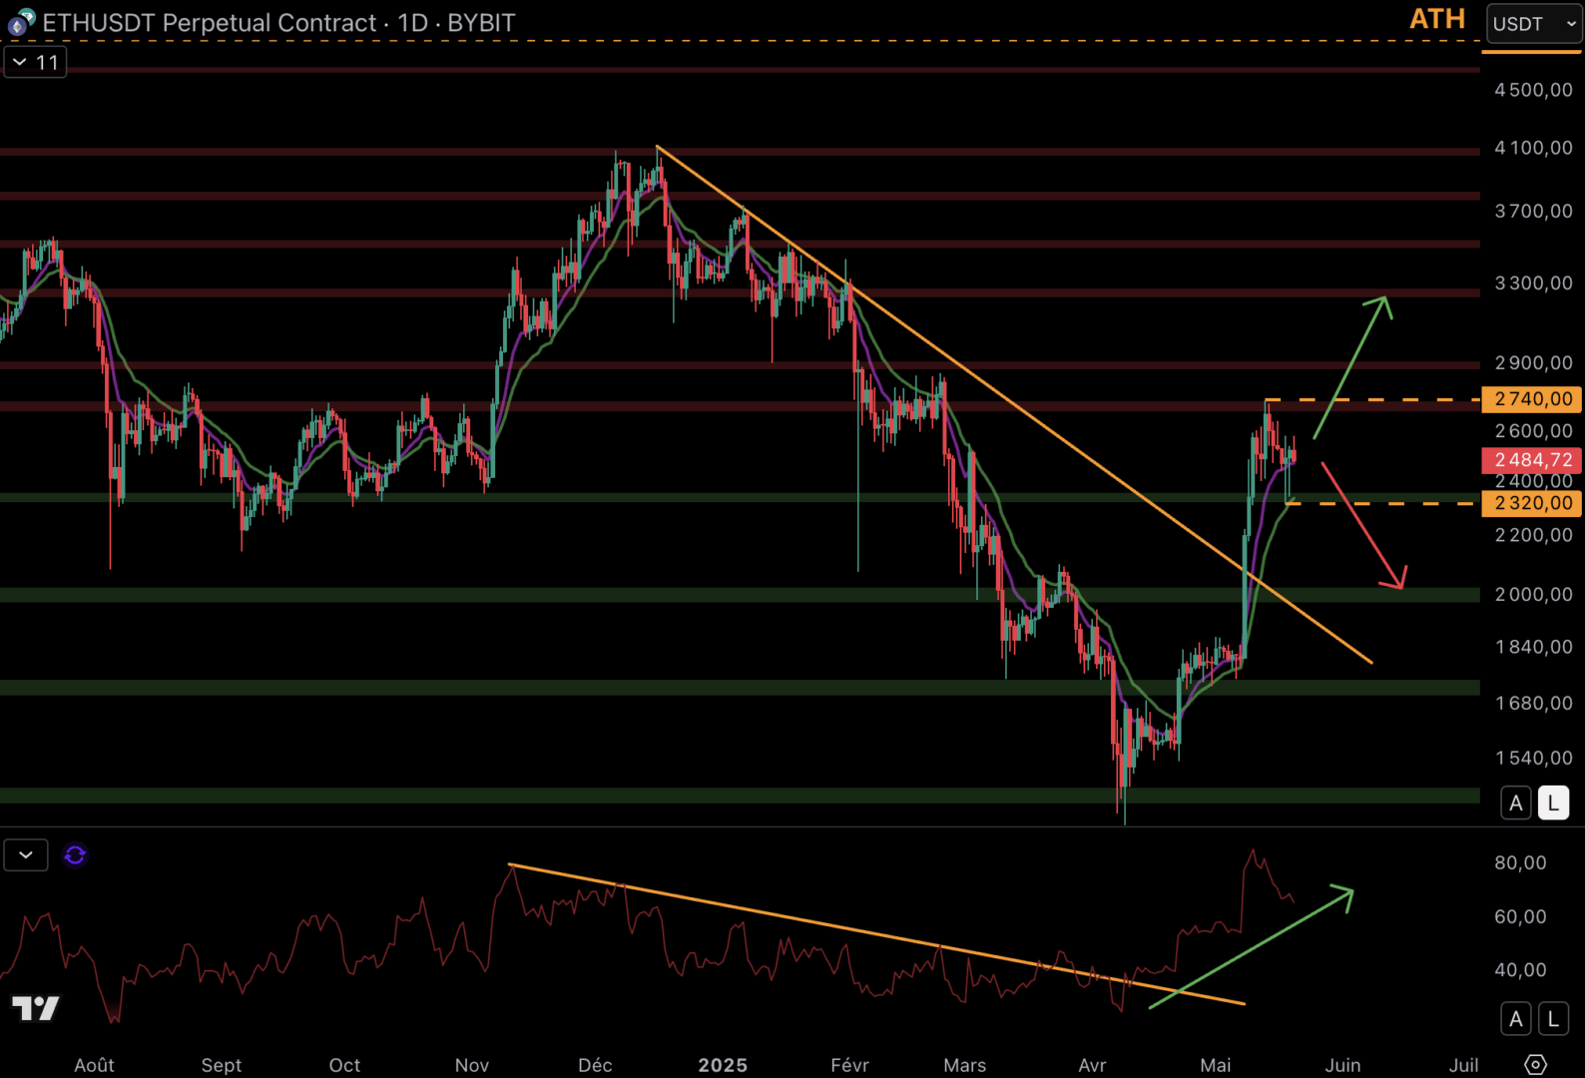Screen dimensions: 1585x1078
Task: Select the 2 740,00 price label
Action: pos(1532,399)
